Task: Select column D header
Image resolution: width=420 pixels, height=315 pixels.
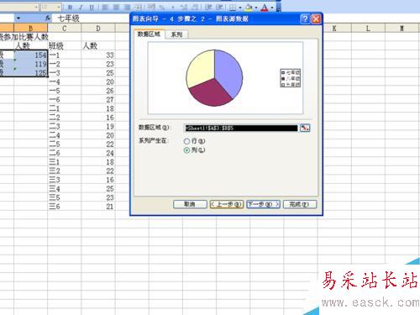Action: 98,28
